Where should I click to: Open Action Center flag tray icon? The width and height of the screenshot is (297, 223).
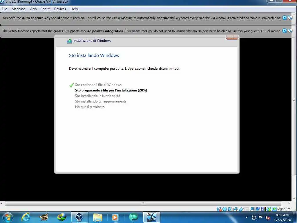261,217
